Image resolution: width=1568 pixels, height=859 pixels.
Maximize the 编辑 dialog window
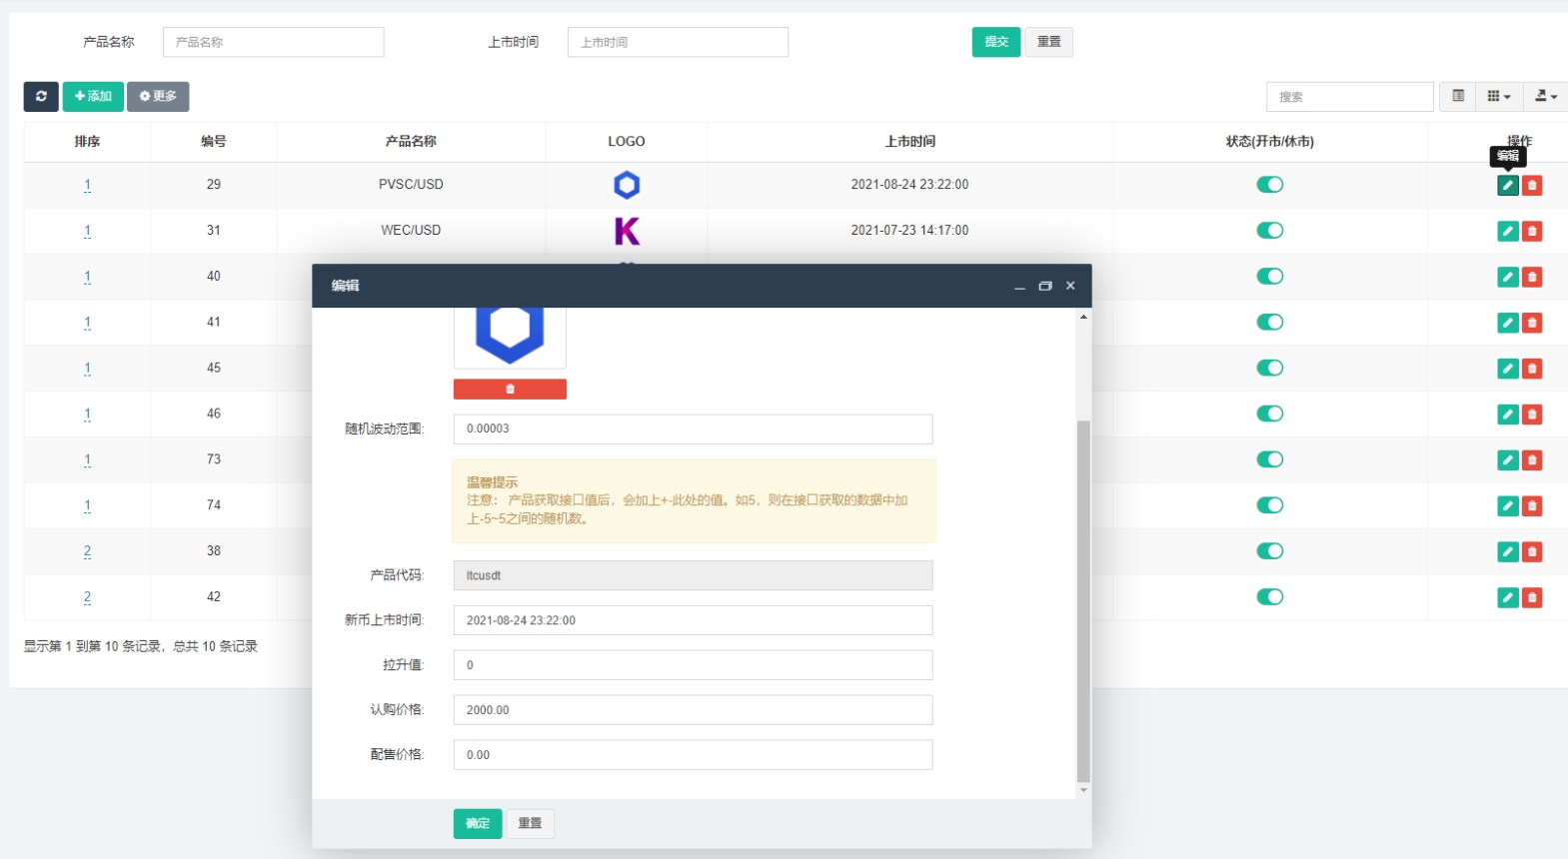click(1045, 287)
